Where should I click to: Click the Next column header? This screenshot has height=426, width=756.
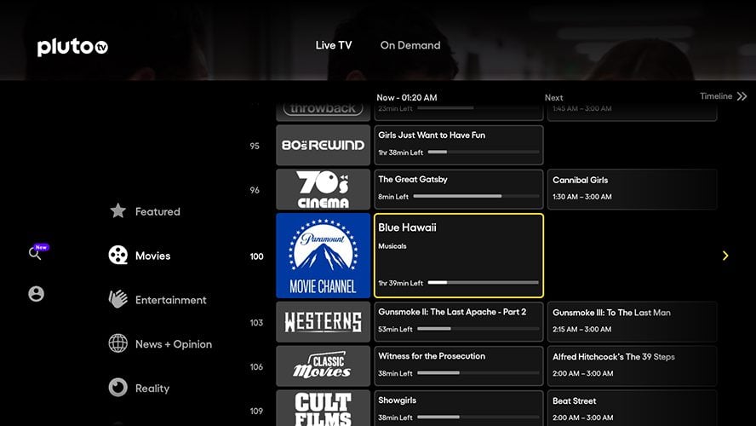coord(554,97)
